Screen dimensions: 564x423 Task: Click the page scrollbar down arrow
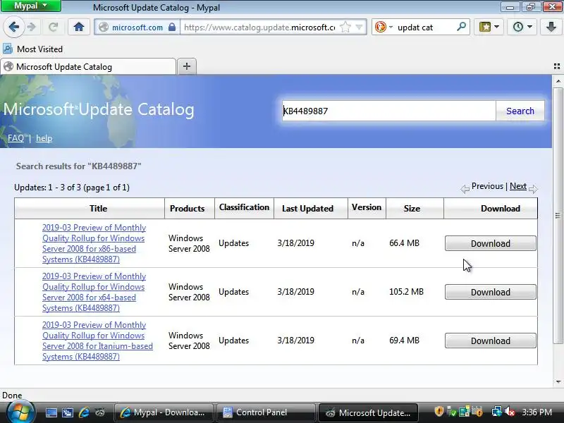click(x=558, y=382)
